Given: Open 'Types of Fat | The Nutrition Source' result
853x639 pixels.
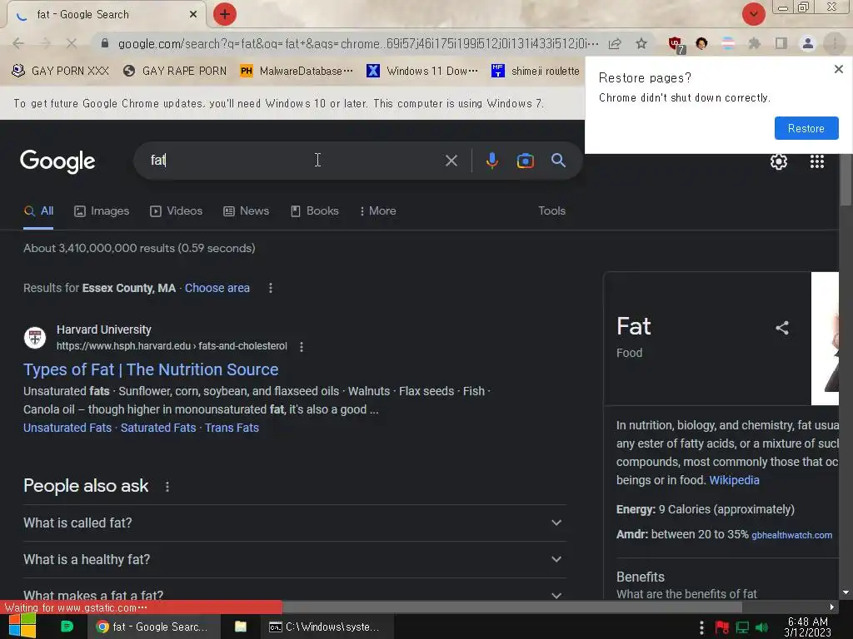Looking at the screenshot, I should coord(151,369).
